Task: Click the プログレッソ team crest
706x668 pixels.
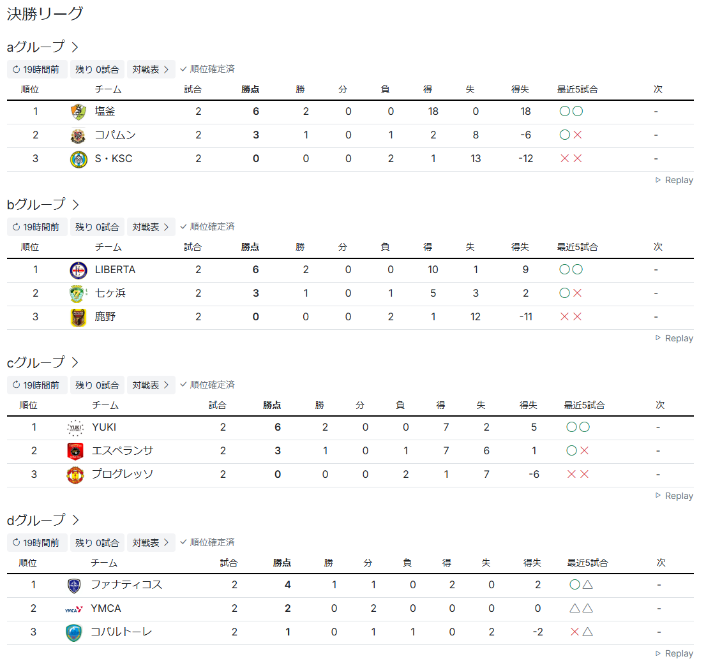Action: 75,475
